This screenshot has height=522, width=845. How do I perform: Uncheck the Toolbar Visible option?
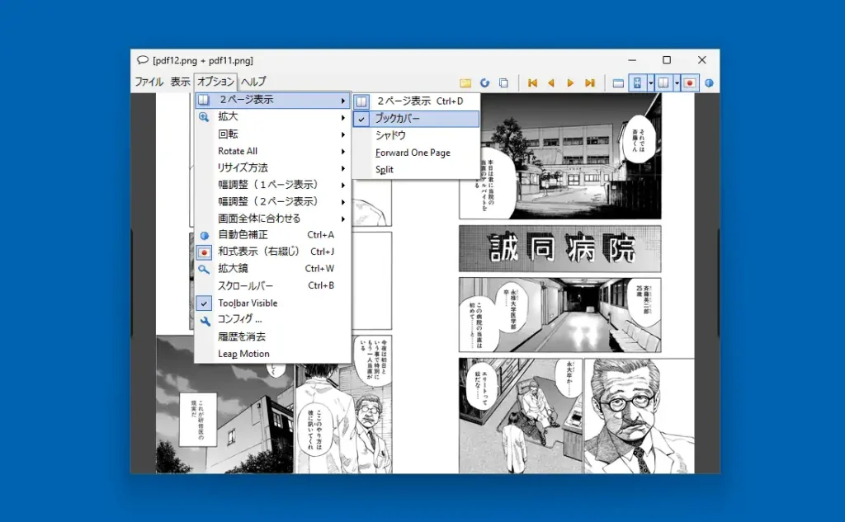click(x=248, y=303)
